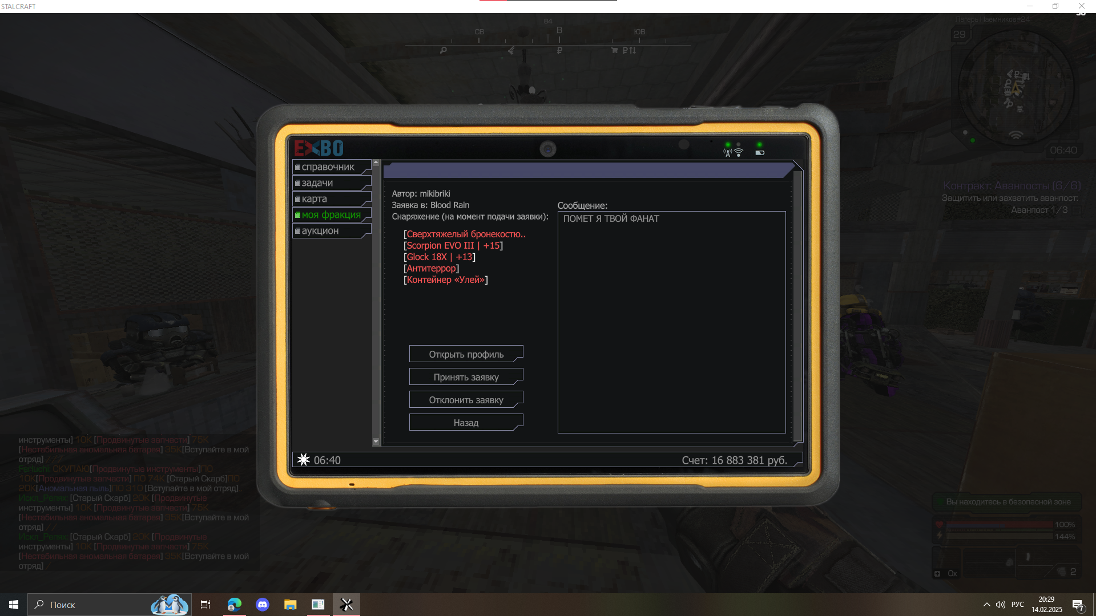
Task: Click the battery icon on PDA top bar
Action: click(760, 153)
